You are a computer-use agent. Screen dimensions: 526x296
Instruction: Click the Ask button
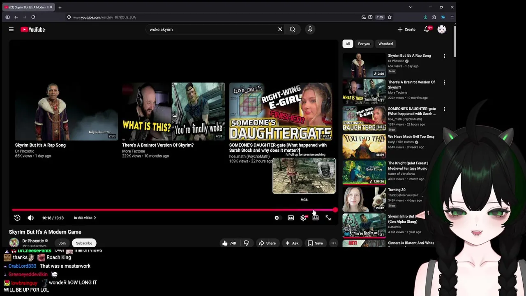[291, 243]
